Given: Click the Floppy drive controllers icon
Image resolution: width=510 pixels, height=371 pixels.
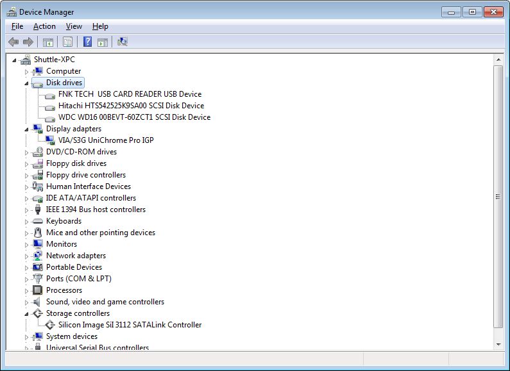Looking at the screenshot, I should point(38,175).
